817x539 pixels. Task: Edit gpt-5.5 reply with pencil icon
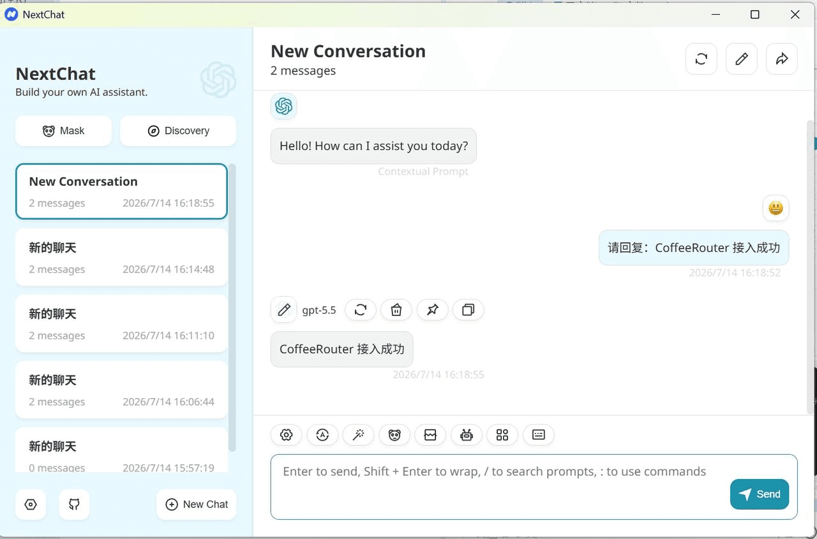(284, 310)
